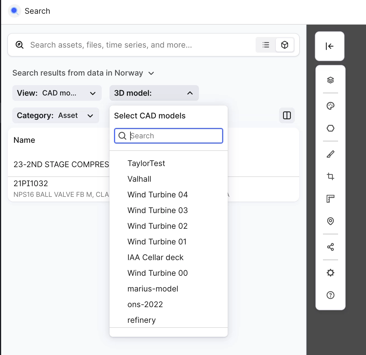
Task: Expand data location Norway selector
Action: pos(83,73)
